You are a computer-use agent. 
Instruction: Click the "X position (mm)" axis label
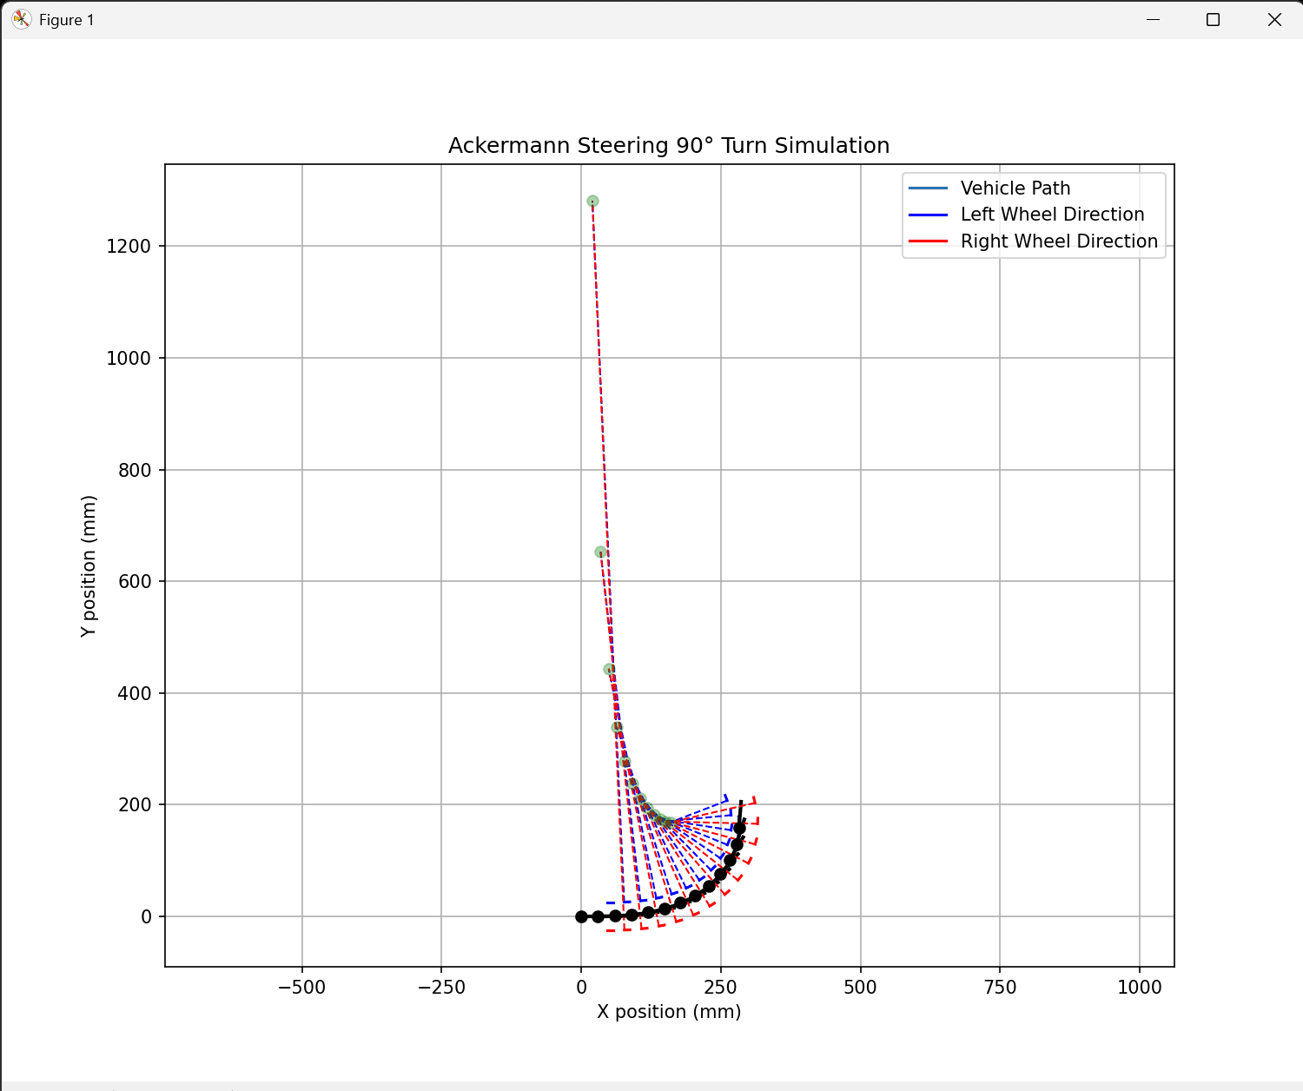(669, 1012)
